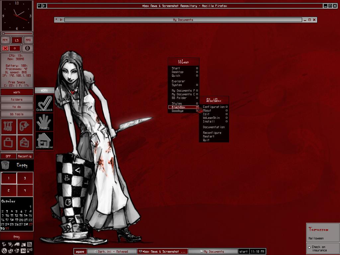Click the calendar 30 tray icon
Image resolution: width=340 pixels, height=255 pixels.
tap(23, 251)
